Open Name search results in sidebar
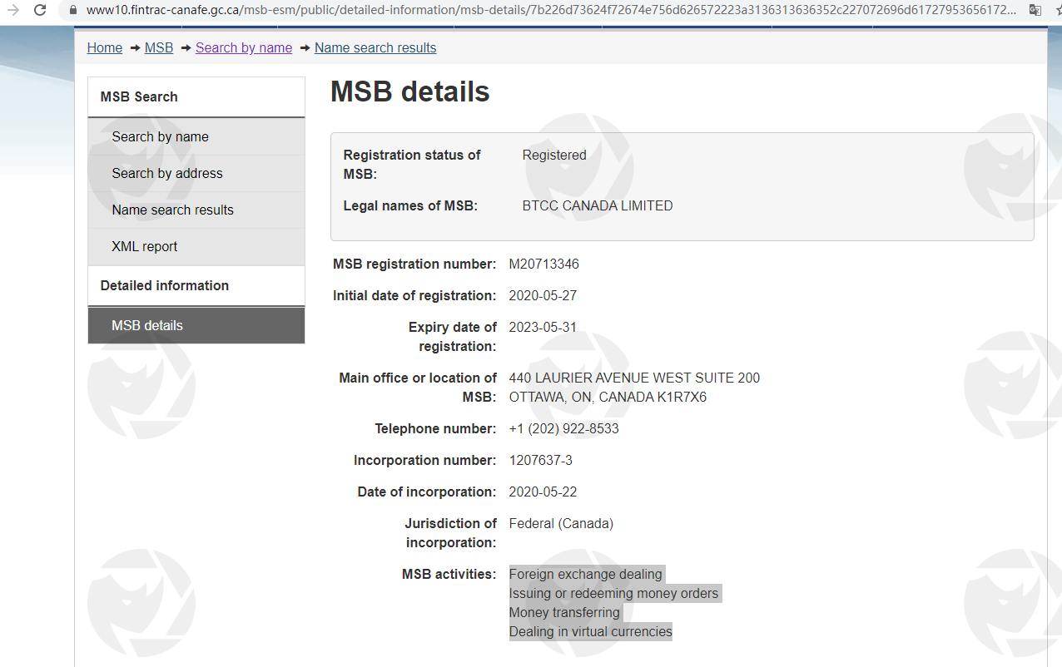The image size is (1062, 667). [x=173, y=210]
